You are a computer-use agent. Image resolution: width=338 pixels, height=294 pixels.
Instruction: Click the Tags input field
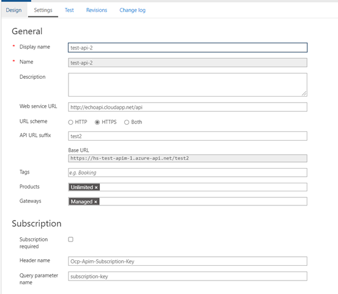[x=187, y=172]
